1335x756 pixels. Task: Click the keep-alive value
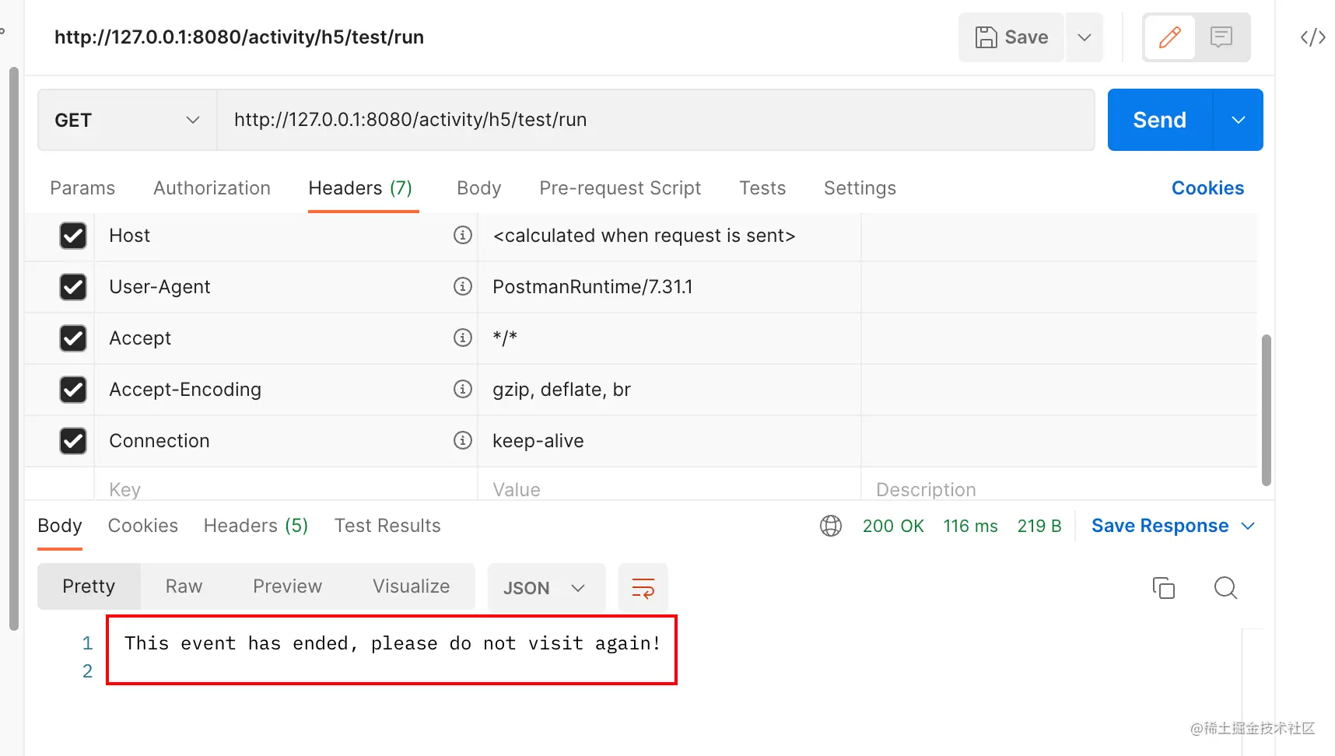pyautogui.click(x=538, y=441)
